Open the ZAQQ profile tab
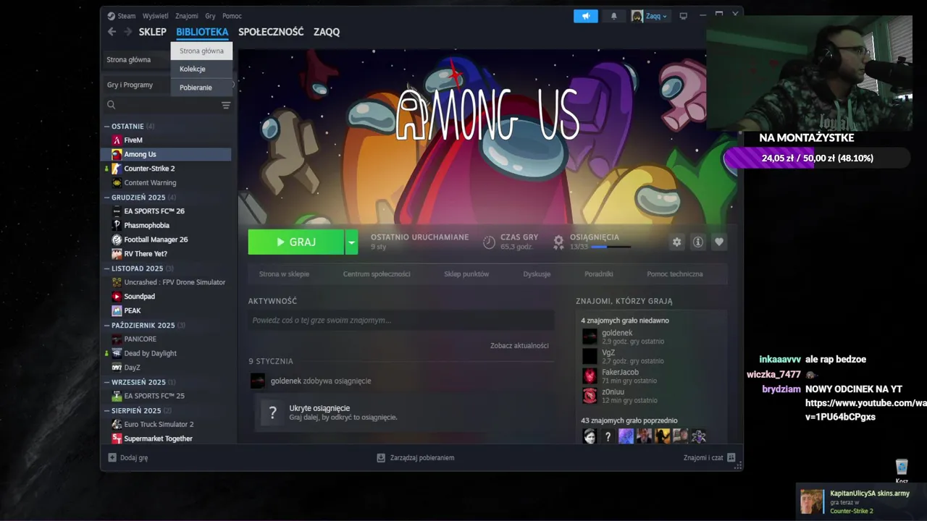Screen dimensions: 927x521 [x=327, y=32]
